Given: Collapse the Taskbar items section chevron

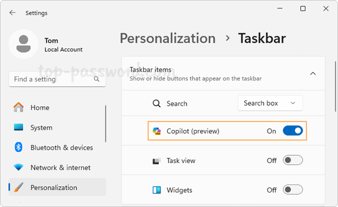Looking at the screenshot, I should click(x=313, y=74).
